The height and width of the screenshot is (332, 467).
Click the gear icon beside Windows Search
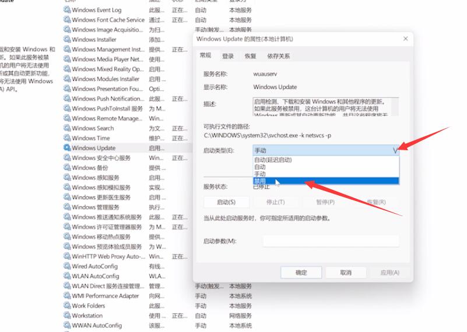point(67,128)
